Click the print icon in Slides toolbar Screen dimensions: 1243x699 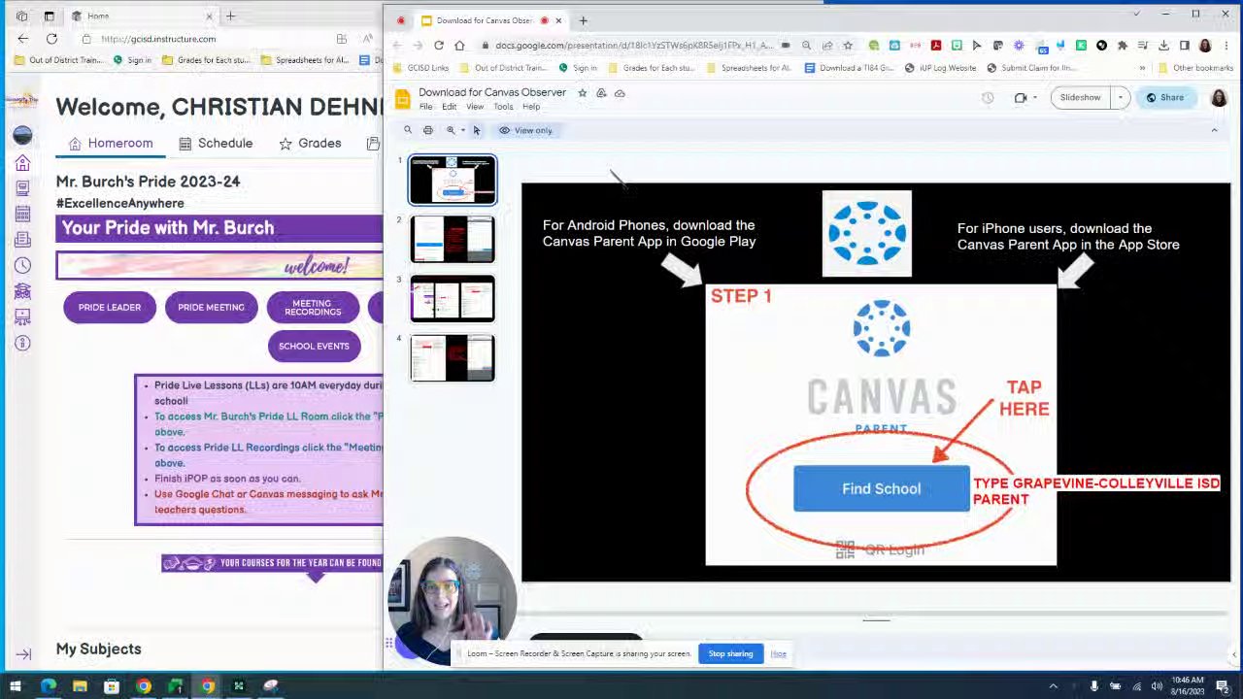point(428,130)
